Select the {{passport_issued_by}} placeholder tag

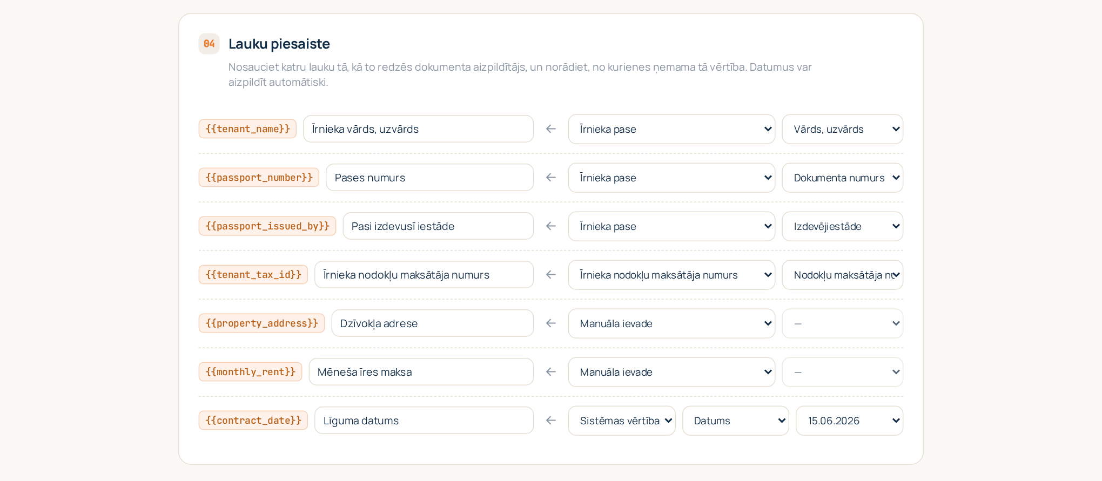(x=267, y=226)
